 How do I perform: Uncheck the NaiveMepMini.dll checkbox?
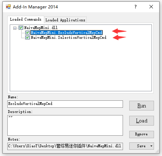pos(21,28)
